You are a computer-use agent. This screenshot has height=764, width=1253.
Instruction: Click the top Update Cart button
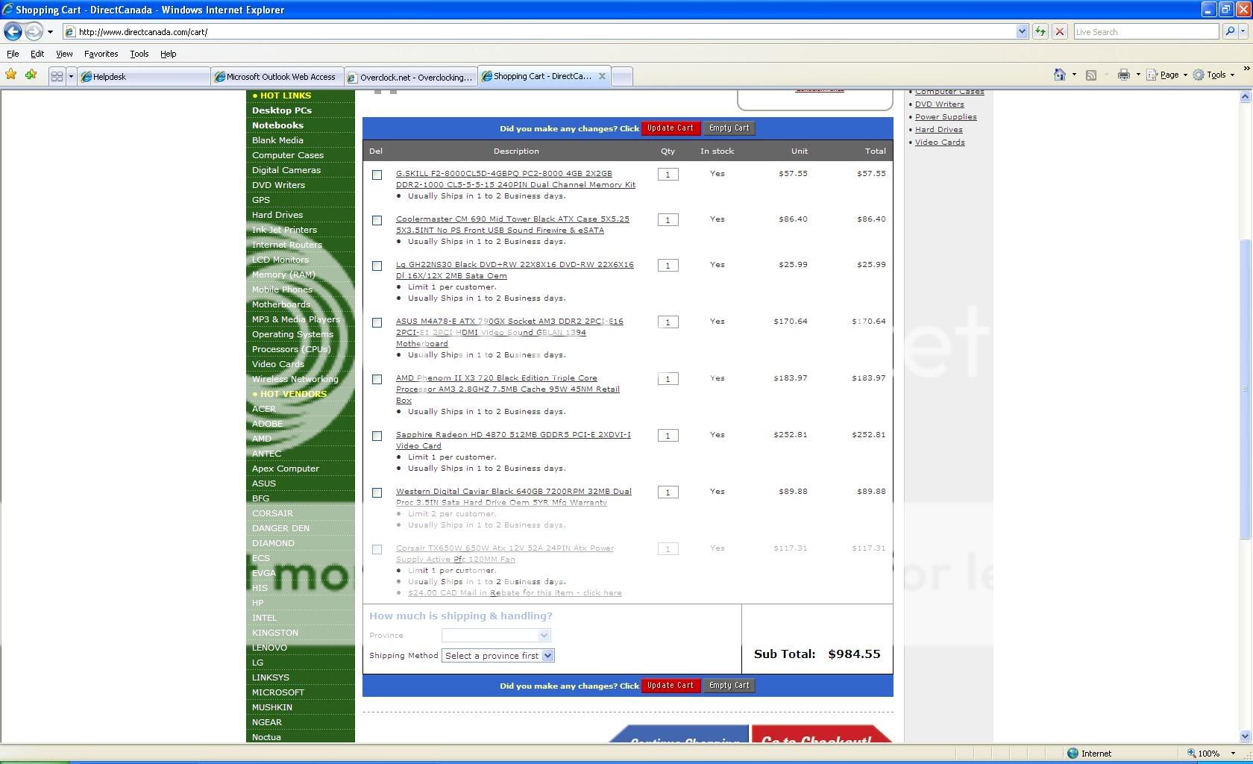point(671,128)
